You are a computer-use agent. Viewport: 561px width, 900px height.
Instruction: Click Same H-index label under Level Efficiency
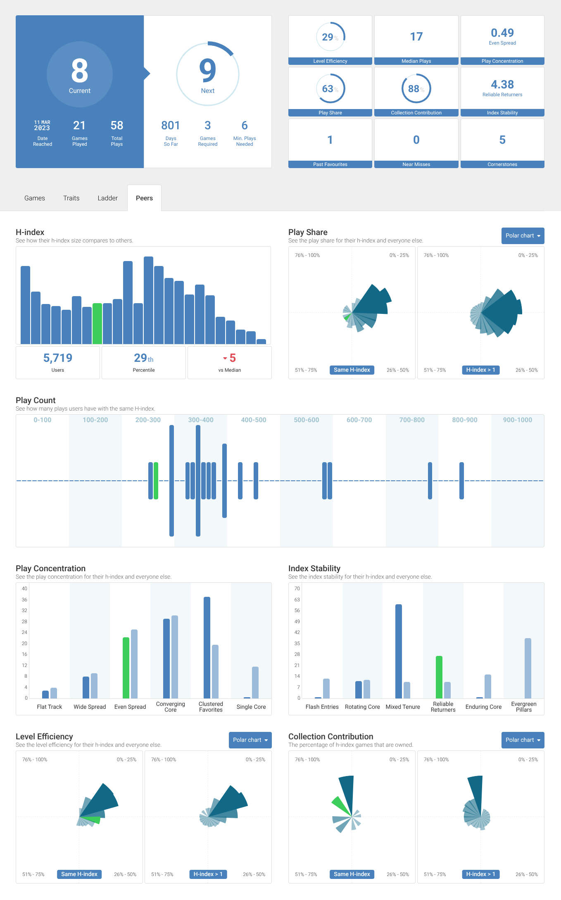(79, 874)
